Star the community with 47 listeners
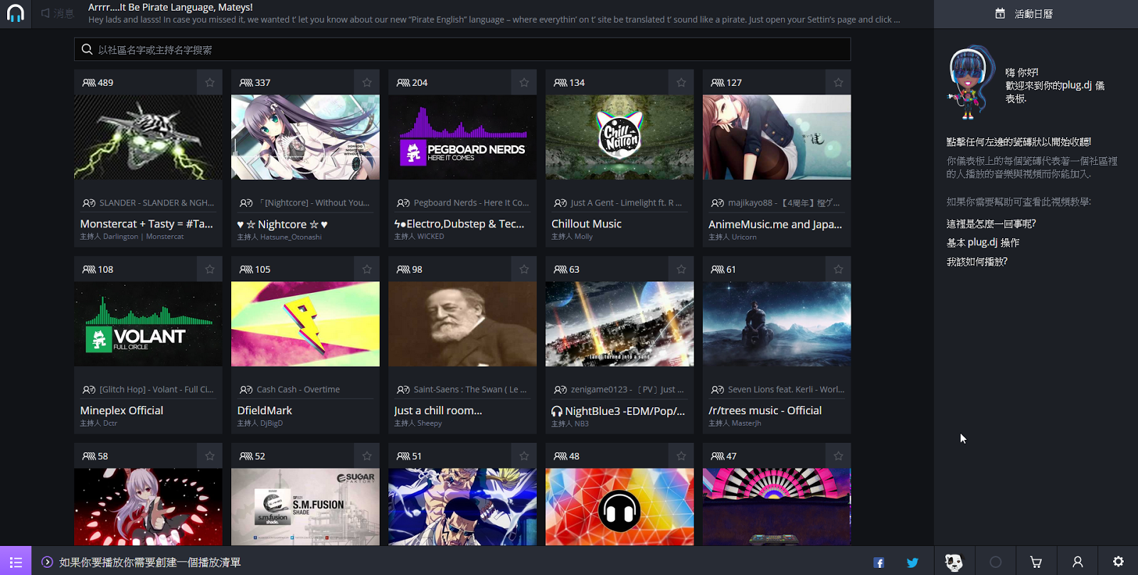Screen dimensions: 1138x575 (x=839, y=456)
